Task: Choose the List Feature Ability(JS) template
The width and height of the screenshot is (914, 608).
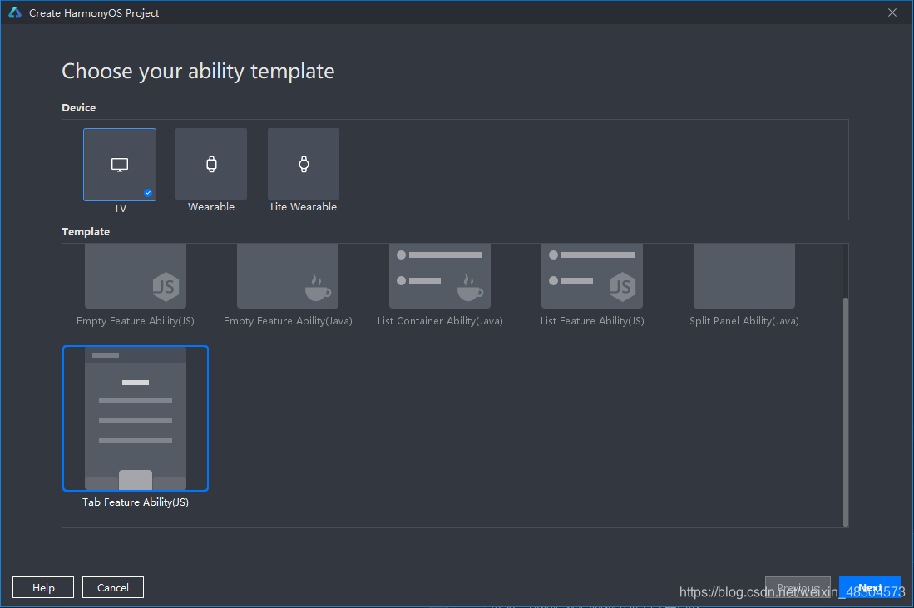Action: [x=591, y=276]
